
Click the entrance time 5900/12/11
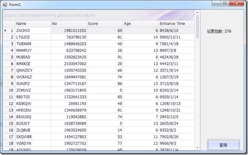[x=177, y=37]
